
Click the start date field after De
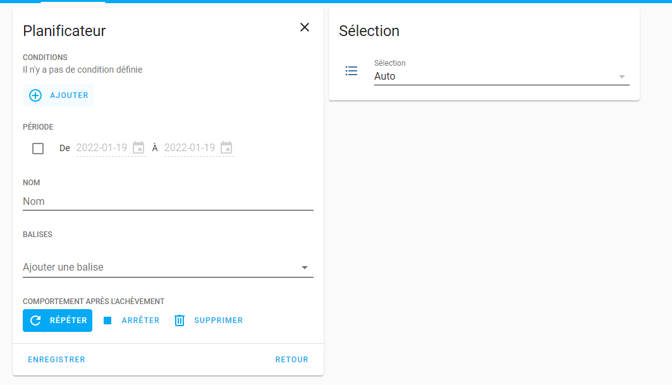[x=102, y=148]
